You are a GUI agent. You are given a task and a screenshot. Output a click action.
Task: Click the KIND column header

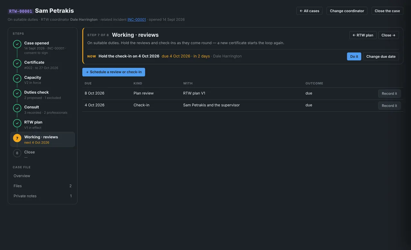click(x=138, y=83)
